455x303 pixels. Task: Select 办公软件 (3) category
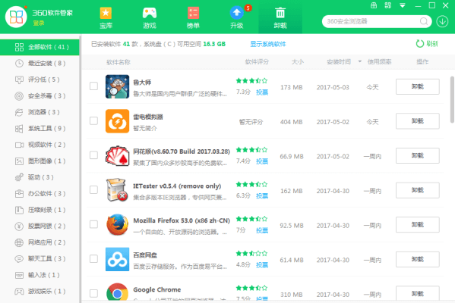[x=39, y=194]
